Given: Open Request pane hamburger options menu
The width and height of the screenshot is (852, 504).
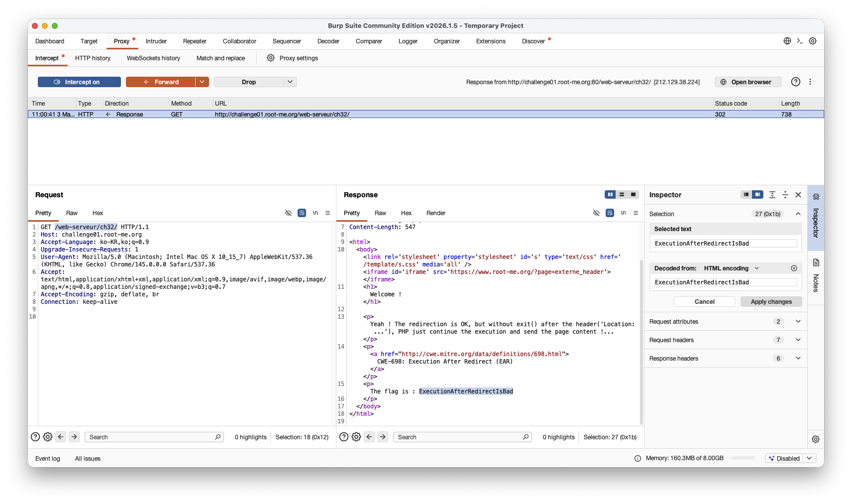Looking at the screenshot, I should pyautogui.click(x=327, y=213).
